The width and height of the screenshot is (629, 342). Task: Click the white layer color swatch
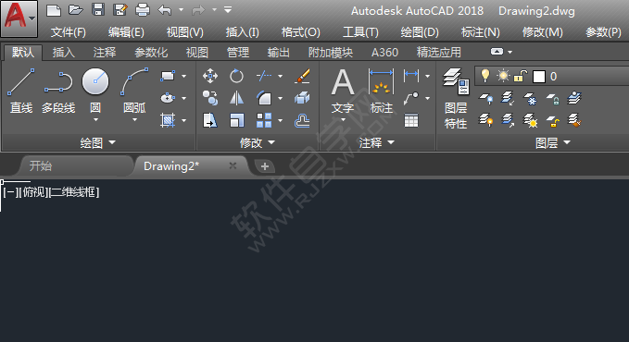pos(539,76)
